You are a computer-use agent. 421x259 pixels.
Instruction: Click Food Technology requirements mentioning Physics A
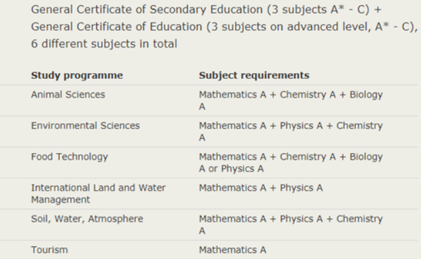click(291, 162)
